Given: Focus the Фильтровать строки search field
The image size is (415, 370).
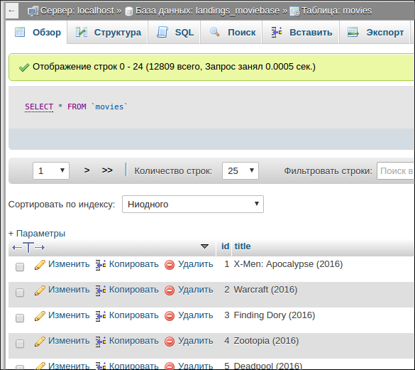Looking at the screenshot, I should point(395,170).
